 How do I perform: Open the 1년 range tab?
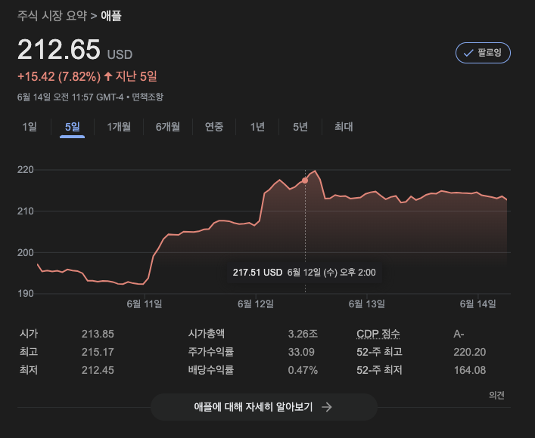(257, 127)
